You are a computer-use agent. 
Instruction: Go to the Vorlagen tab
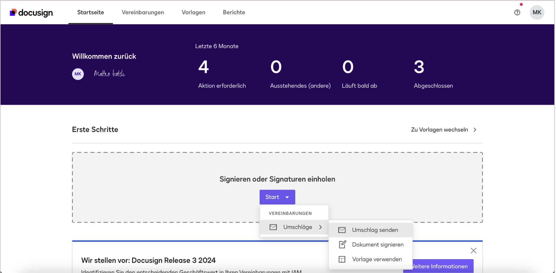pos(193,12)
